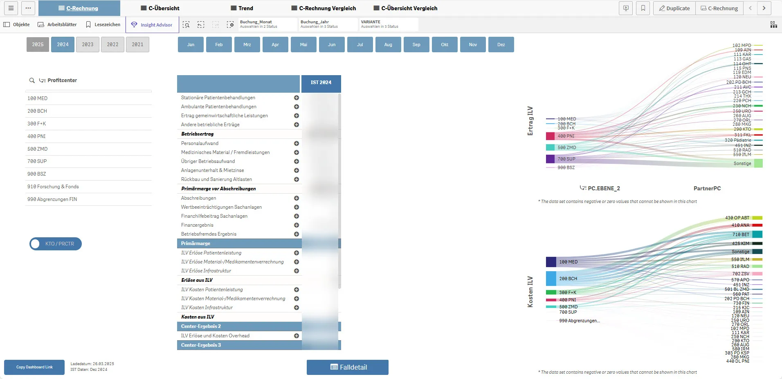Select year 2022
Viewport: 782px width, 379px height.
tap(112, 45)
